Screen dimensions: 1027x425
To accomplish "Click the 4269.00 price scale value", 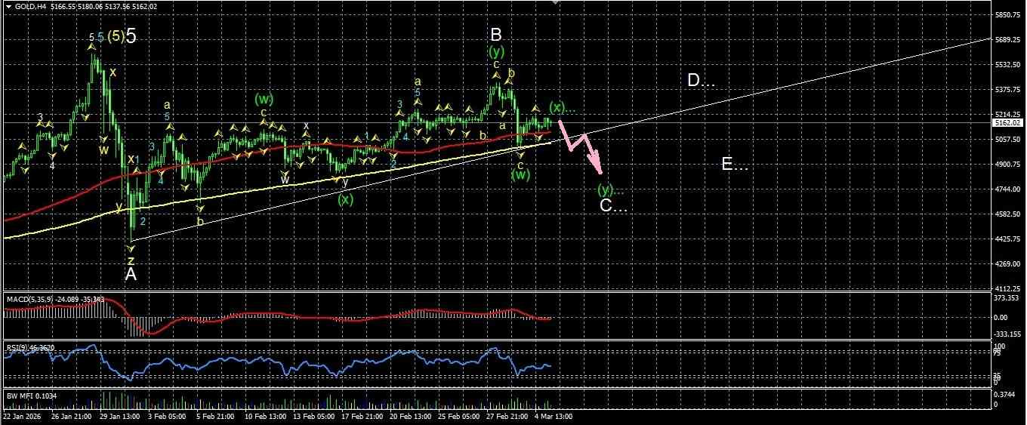I will pyautogui.click(x=1008, y=264).
